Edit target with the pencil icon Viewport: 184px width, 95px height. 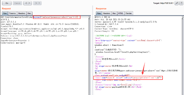click(x=176, y=3)
